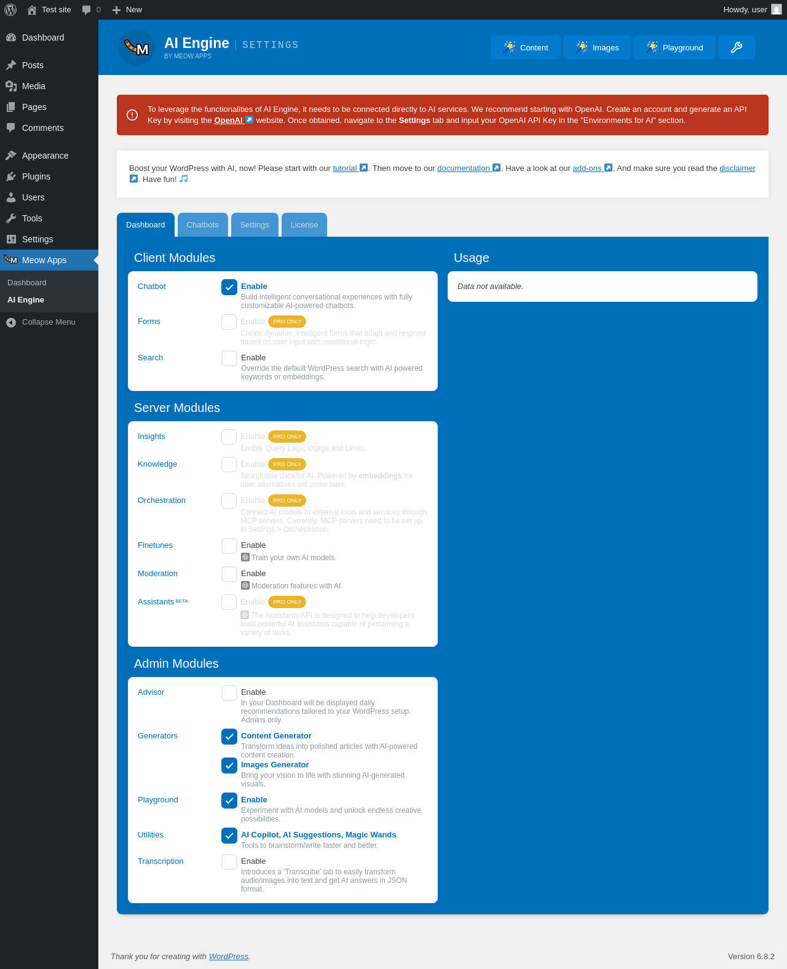Enable the Finetunes module checkbox
The height and width of the screenshot is (969, 787).
tap(229, 546)
